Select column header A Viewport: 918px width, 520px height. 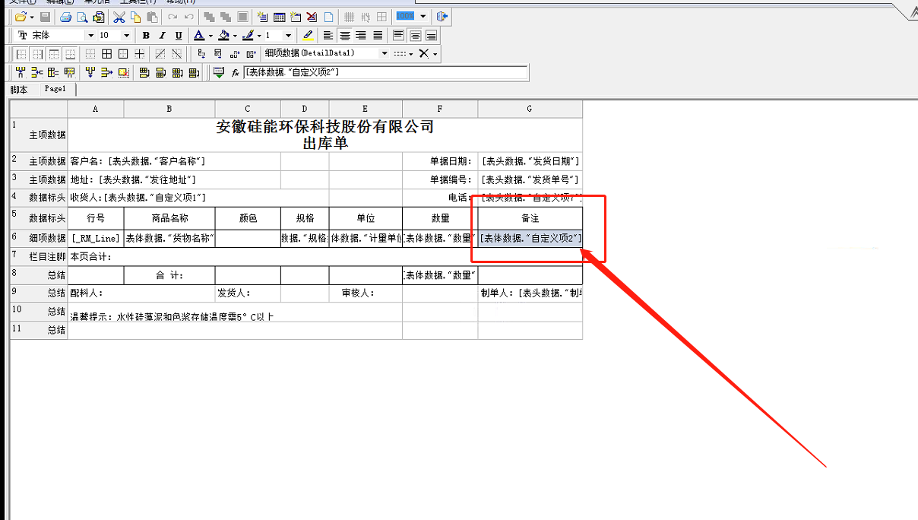[96, 109]
